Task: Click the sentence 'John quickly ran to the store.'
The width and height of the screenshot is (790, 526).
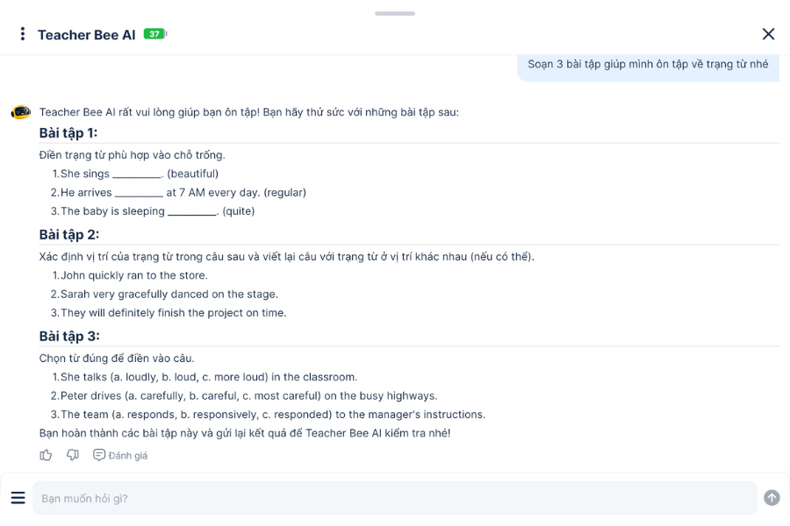Action: pos(133,275)
